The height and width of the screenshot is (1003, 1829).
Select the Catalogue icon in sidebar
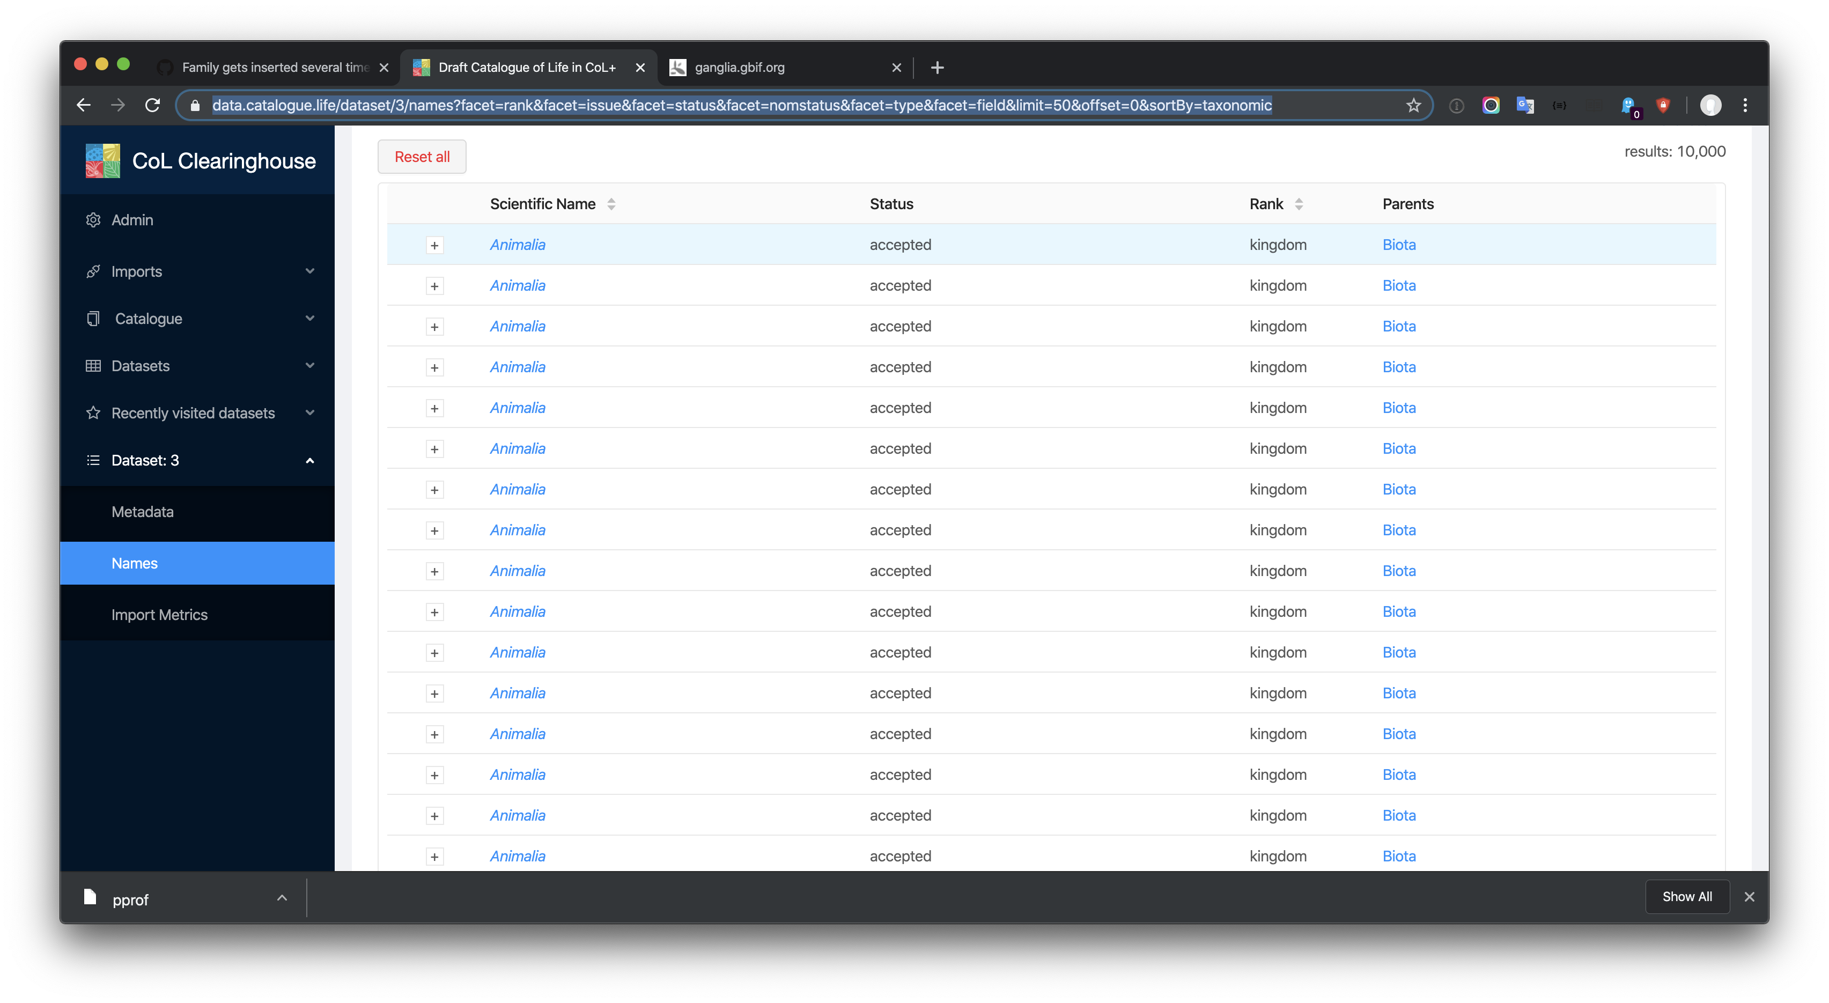tap(93, 318)
